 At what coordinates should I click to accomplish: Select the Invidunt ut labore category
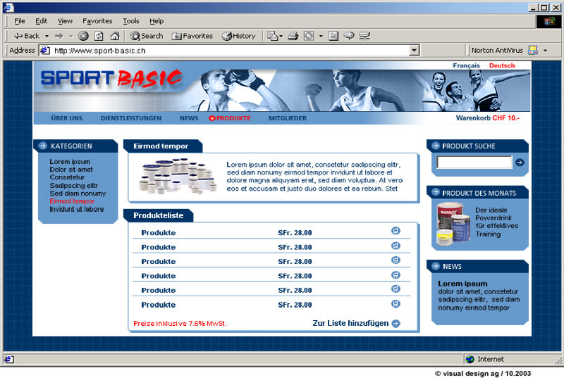pos(77,209)
